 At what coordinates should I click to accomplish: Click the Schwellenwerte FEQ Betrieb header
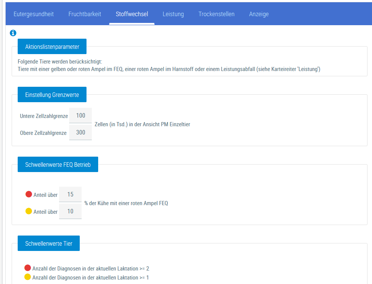tap(58, 165)
